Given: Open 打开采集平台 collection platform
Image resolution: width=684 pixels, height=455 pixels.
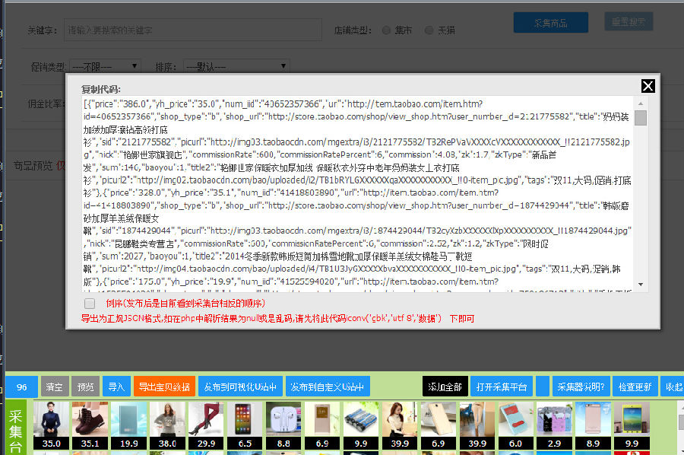Looking at the screenshot, I should point(502,387).
